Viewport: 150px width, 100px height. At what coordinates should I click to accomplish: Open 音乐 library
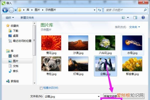click(x=13, y=71)
